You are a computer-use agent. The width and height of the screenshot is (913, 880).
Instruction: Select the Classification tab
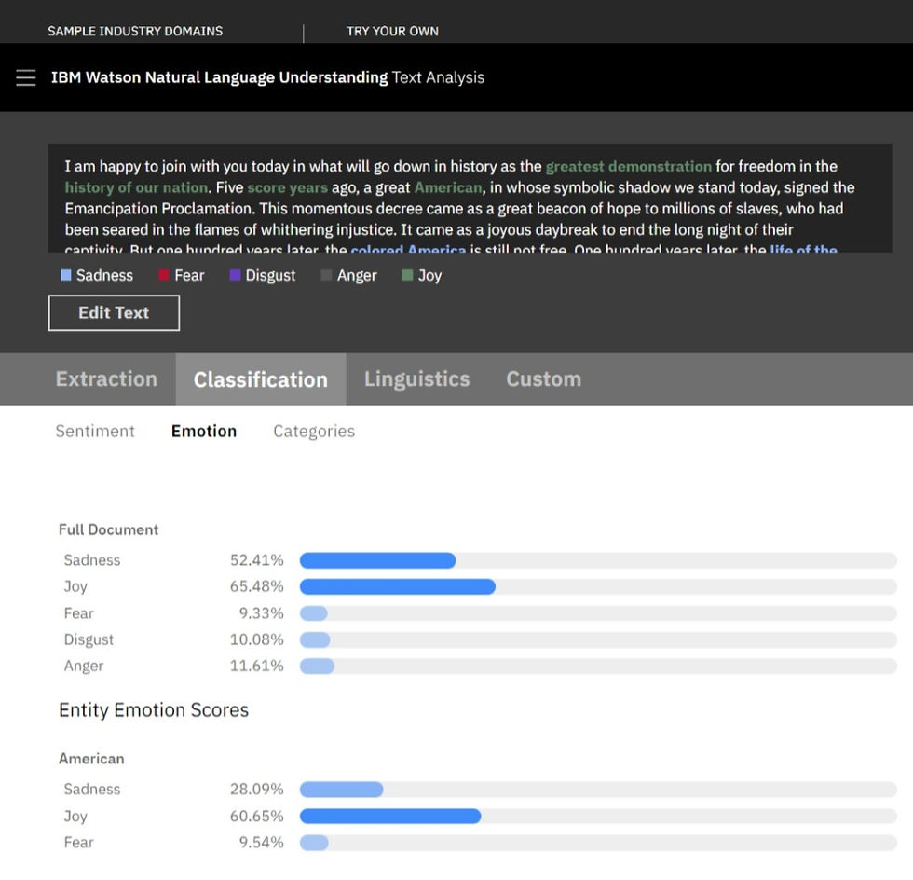coord(261,378)
